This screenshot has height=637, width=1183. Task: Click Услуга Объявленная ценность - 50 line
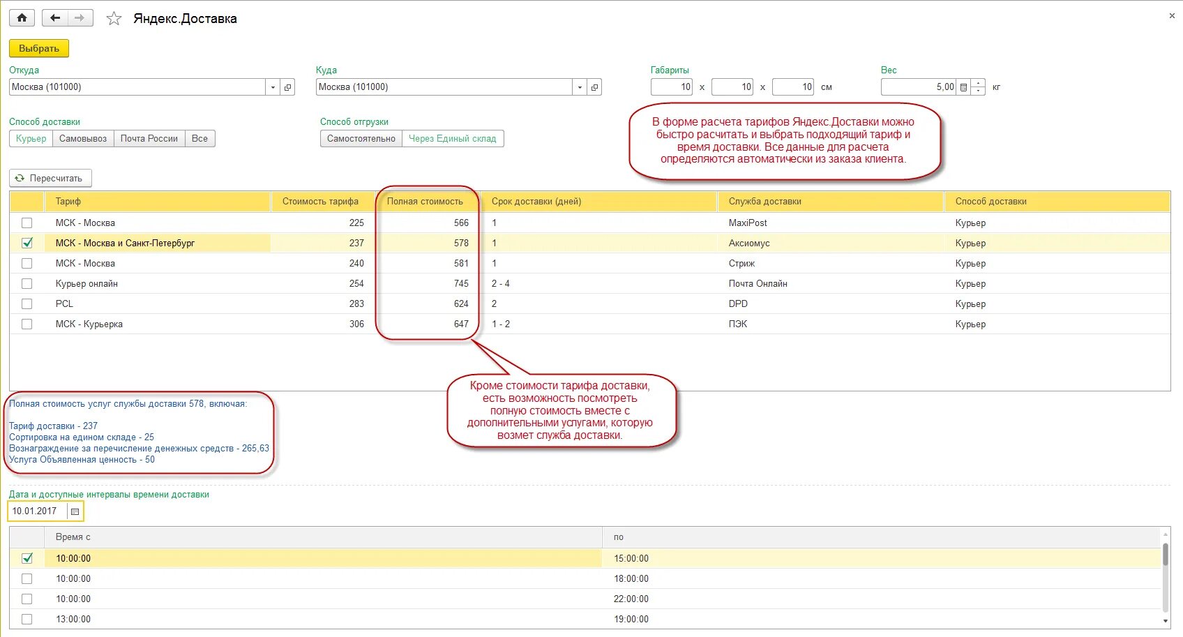click(82, 460)
